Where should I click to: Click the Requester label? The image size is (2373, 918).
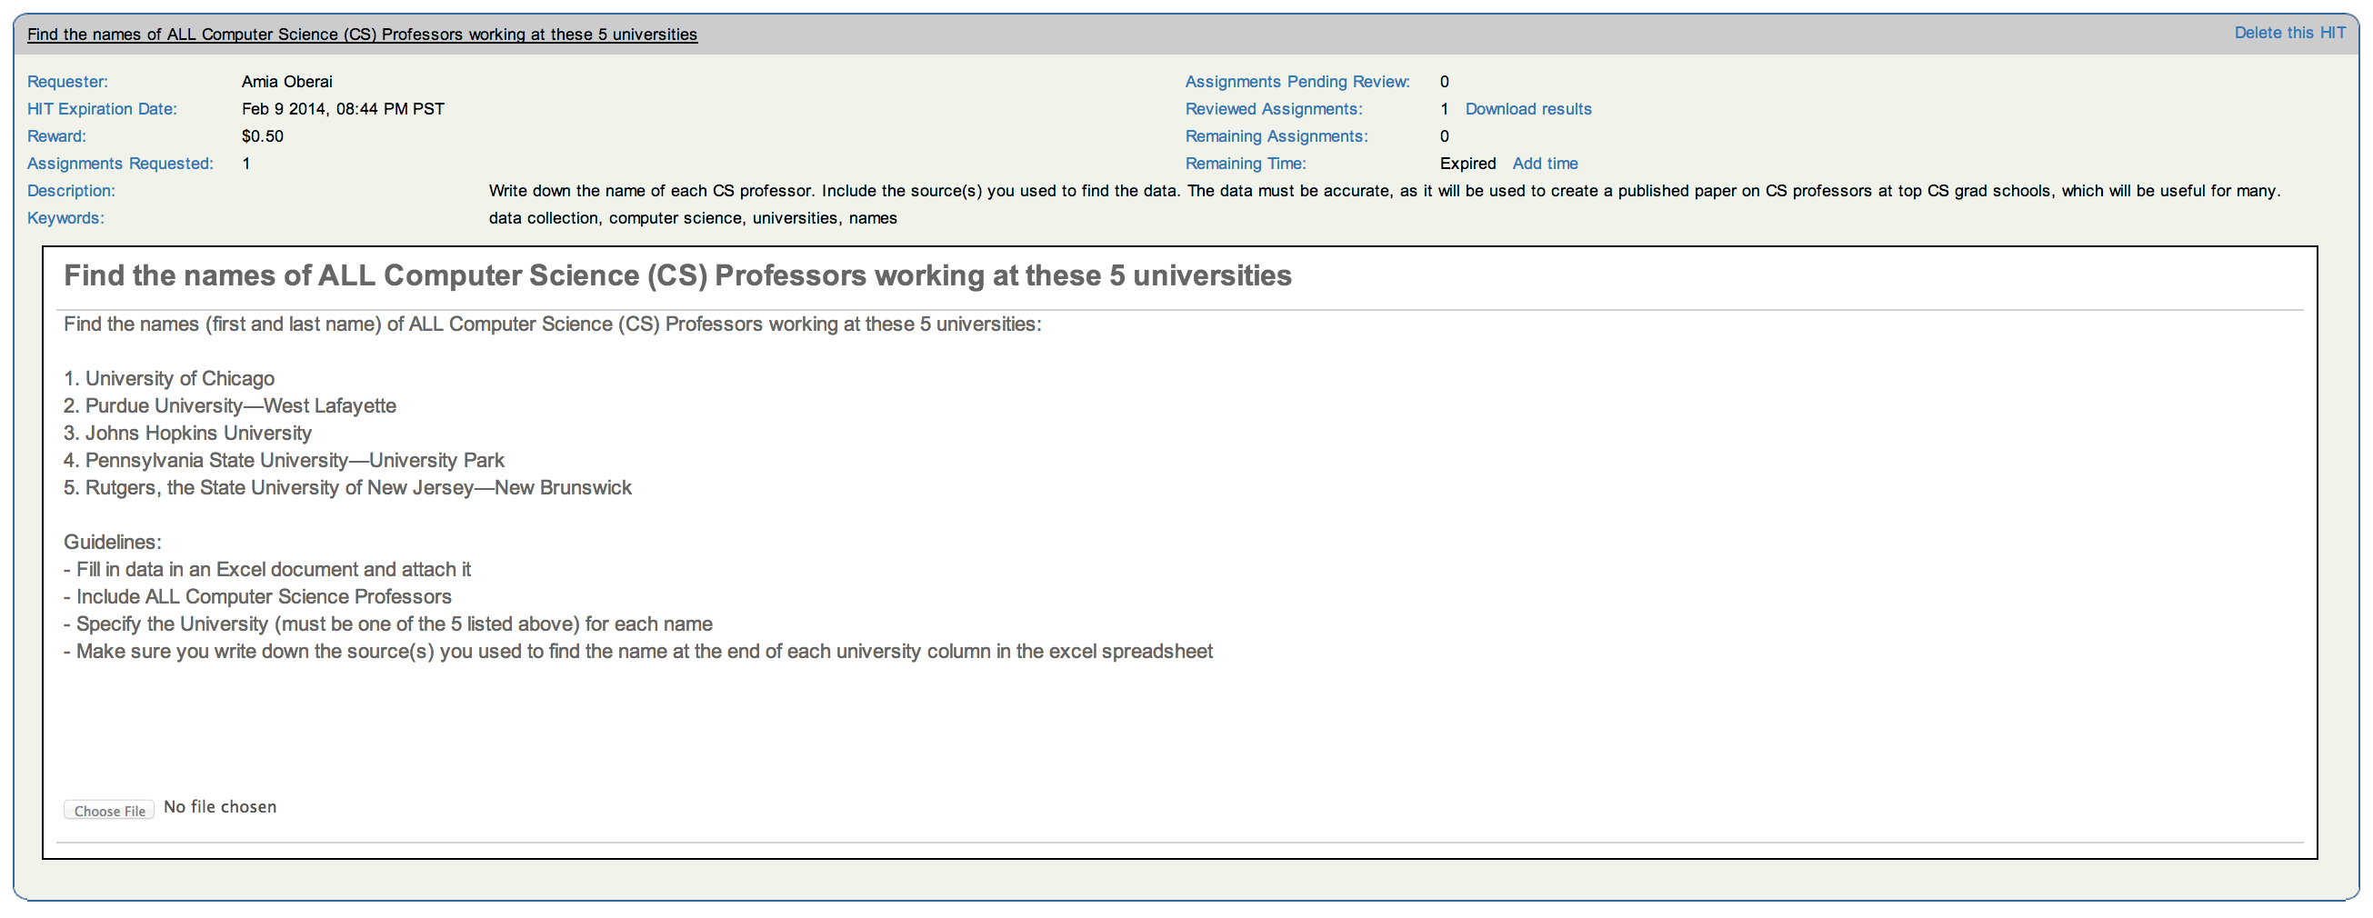pyautogui.click(x=67, y=82)
